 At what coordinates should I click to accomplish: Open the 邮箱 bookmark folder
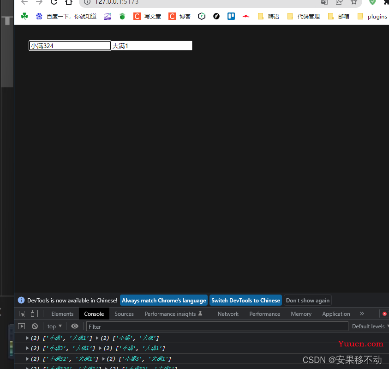click(339, 16)
